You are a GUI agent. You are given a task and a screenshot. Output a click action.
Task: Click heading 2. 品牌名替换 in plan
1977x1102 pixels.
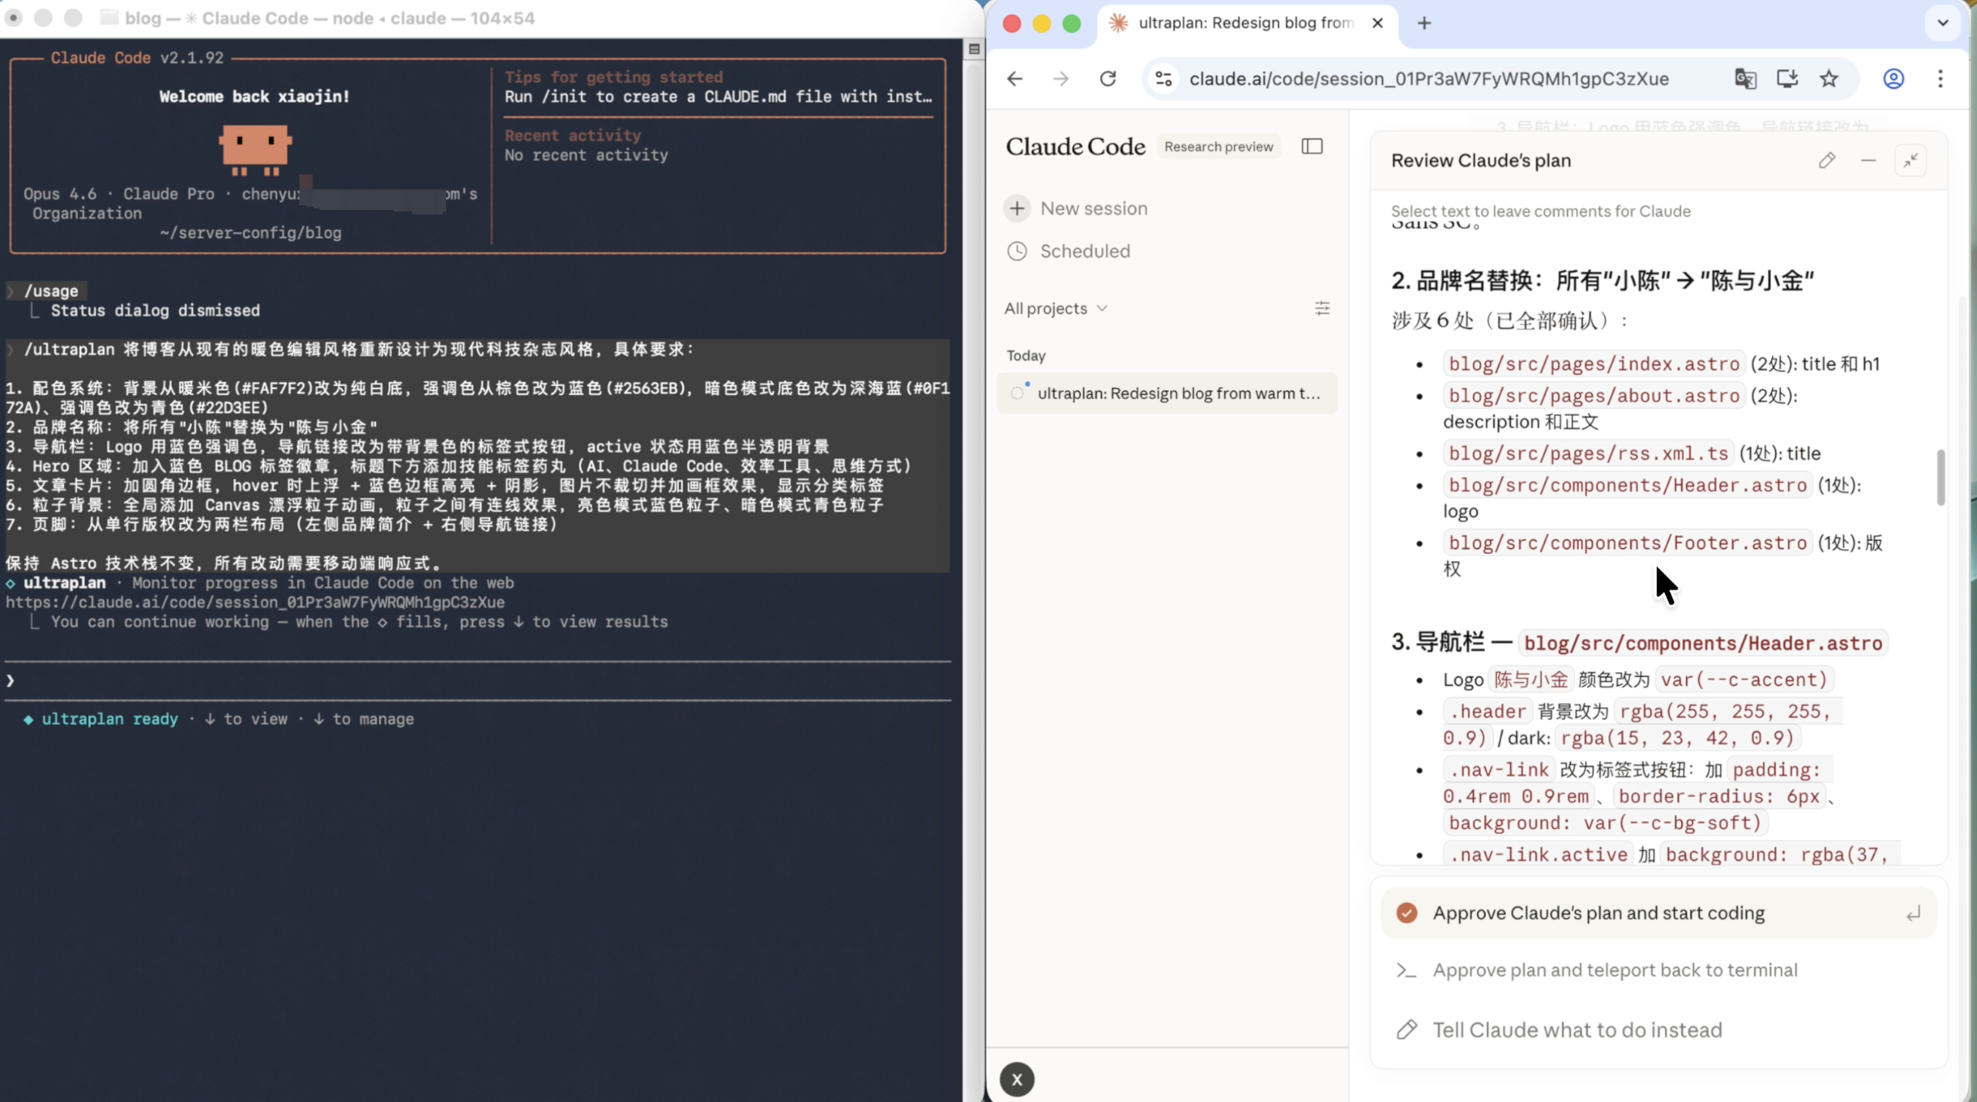(x=1602, y=280)
